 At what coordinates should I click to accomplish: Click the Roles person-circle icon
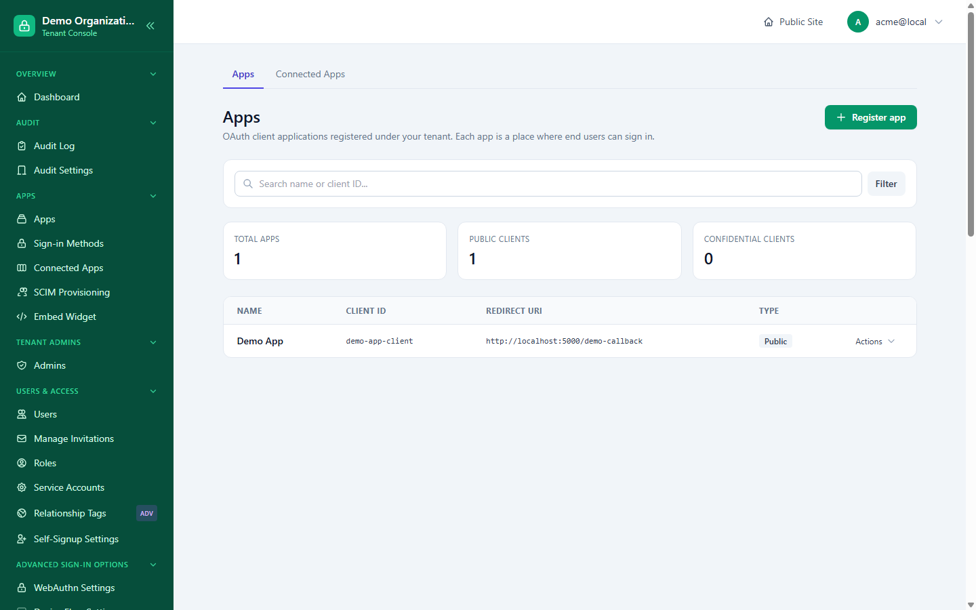click(x=22, y=463)
